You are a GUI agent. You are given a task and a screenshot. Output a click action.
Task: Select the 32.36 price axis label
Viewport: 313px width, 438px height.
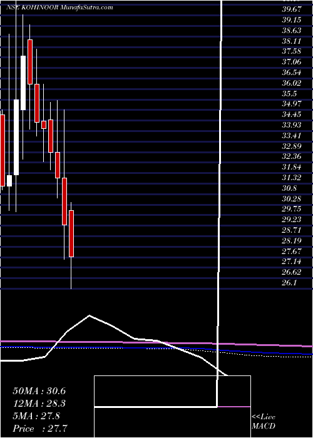pyautogui.click(x=292, y=156)
